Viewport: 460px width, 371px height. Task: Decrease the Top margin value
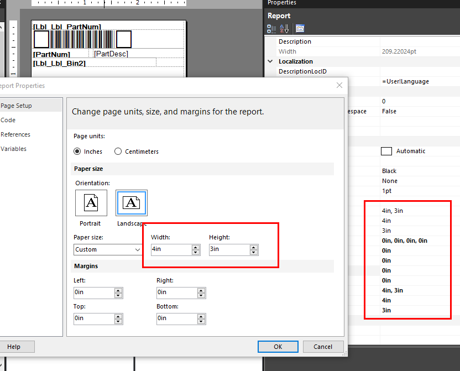[118, 322]
